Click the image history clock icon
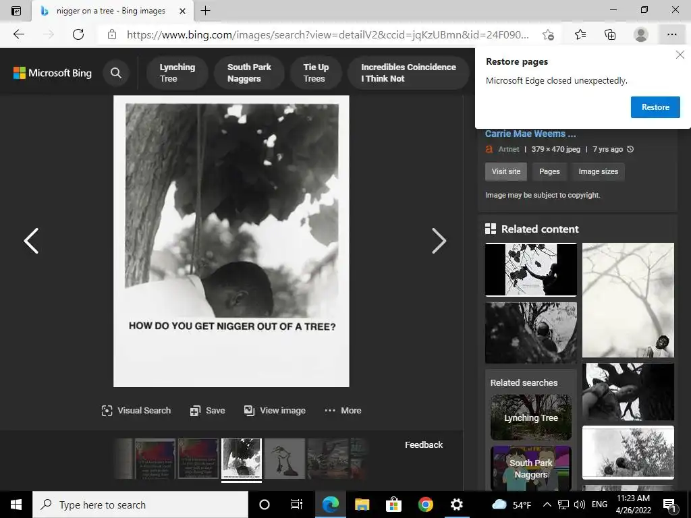 630,149
